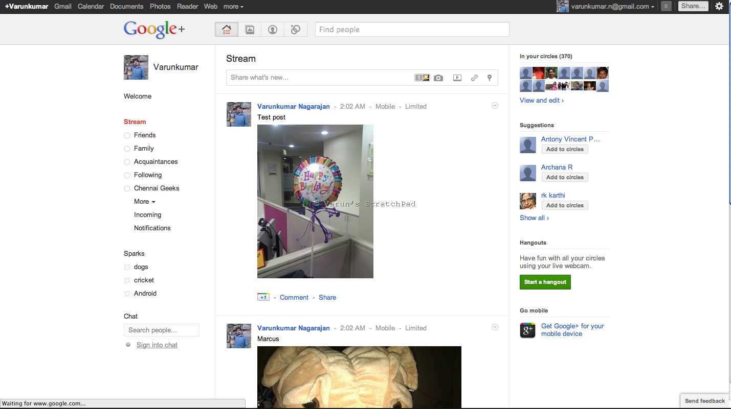The height and width of the screenshot is (409, 731).
Task: Click the account avatar in top bar
Action: 563,6
